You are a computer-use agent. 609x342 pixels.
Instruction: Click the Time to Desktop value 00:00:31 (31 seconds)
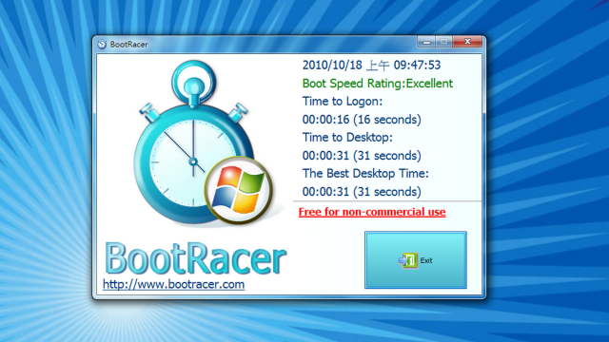pyautogui.click(x=362, y=156)
